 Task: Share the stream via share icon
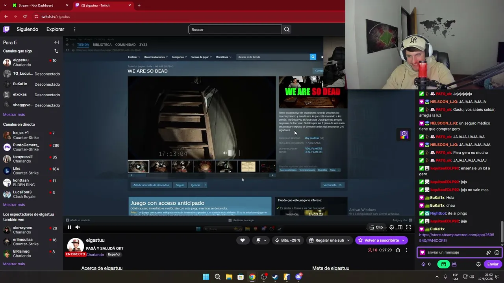(398, 250)
